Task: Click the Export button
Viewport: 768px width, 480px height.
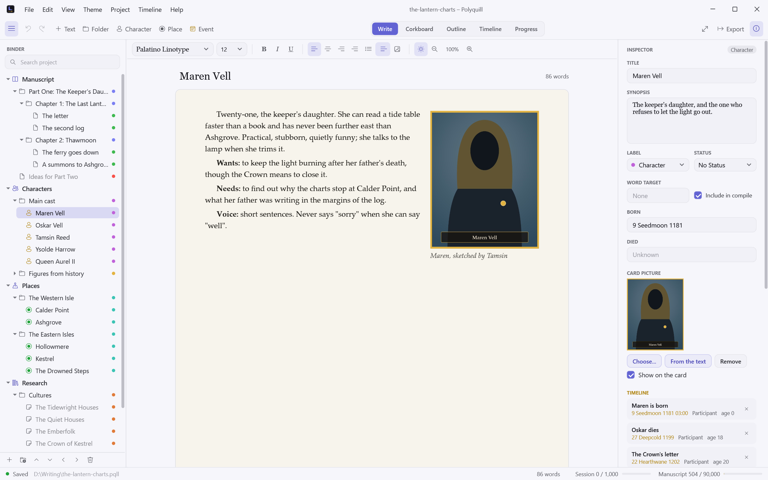Action: coord(731,29)
